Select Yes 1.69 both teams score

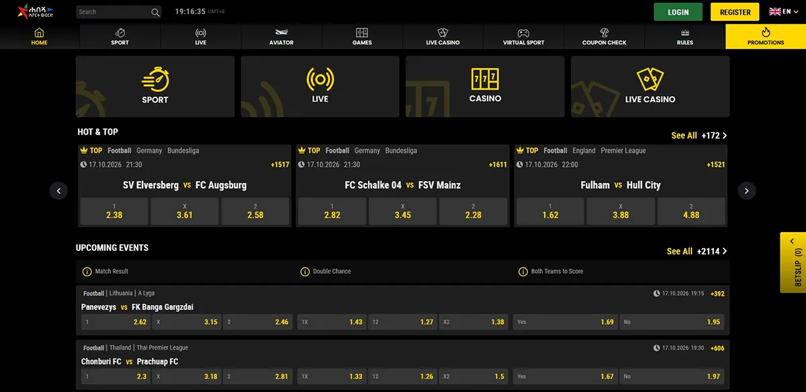565,322
